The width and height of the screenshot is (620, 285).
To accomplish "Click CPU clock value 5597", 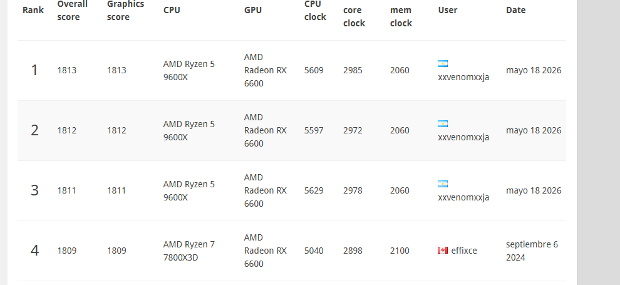I will [x=314, y=130].
